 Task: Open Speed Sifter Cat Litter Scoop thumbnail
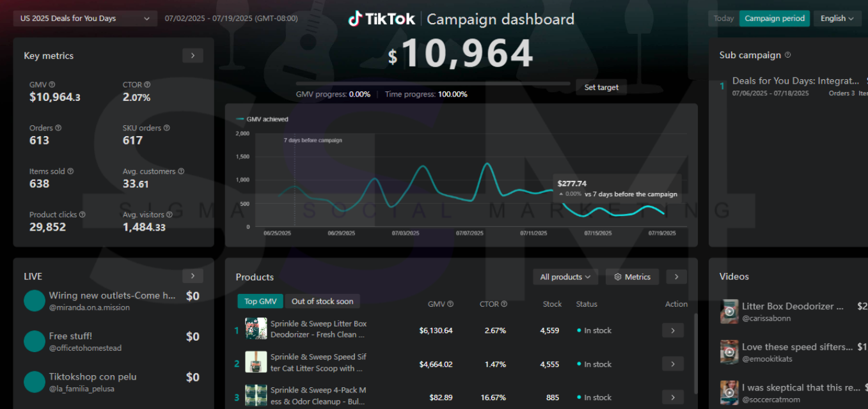click(x=256, y=362)
